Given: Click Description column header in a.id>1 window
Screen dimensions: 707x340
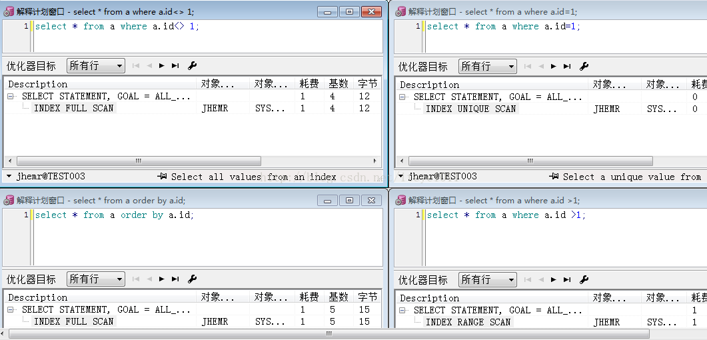Looking at the screenshot, I should [x=493, y=298].
